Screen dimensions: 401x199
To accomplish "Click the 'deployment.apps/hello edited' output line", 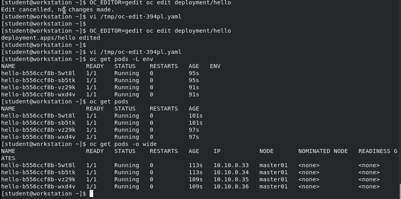I will pos(50,38).
